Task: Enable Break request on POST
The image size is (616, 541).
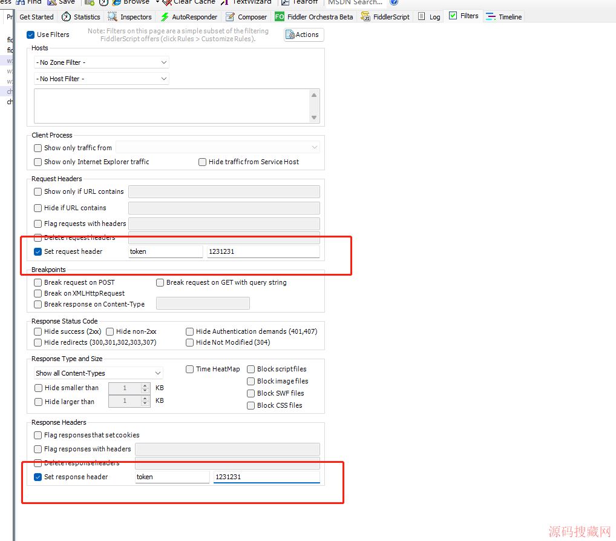Action: click(x=38, y=282)
